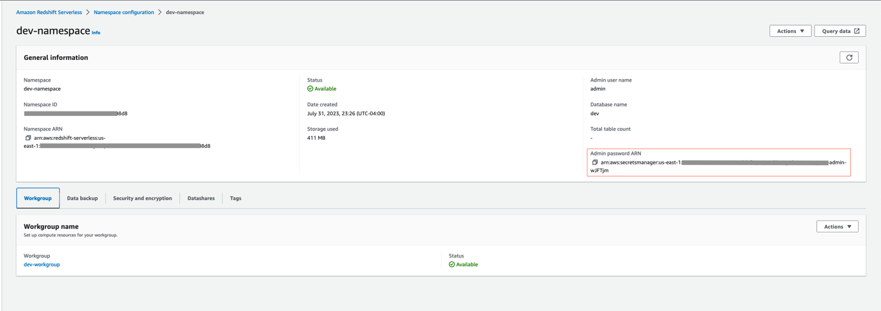Click the Workgroup name heading
Screen dimensions: 881x311
click(51, 226)
